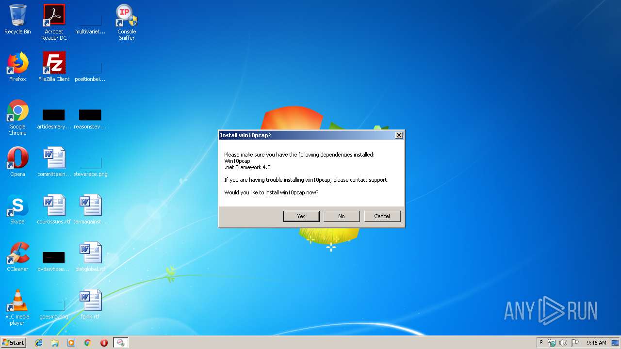The width and height of the screenshot is (621, 349).
Task: Open Internet Explorer from taskbar
Action: (39, 343)
